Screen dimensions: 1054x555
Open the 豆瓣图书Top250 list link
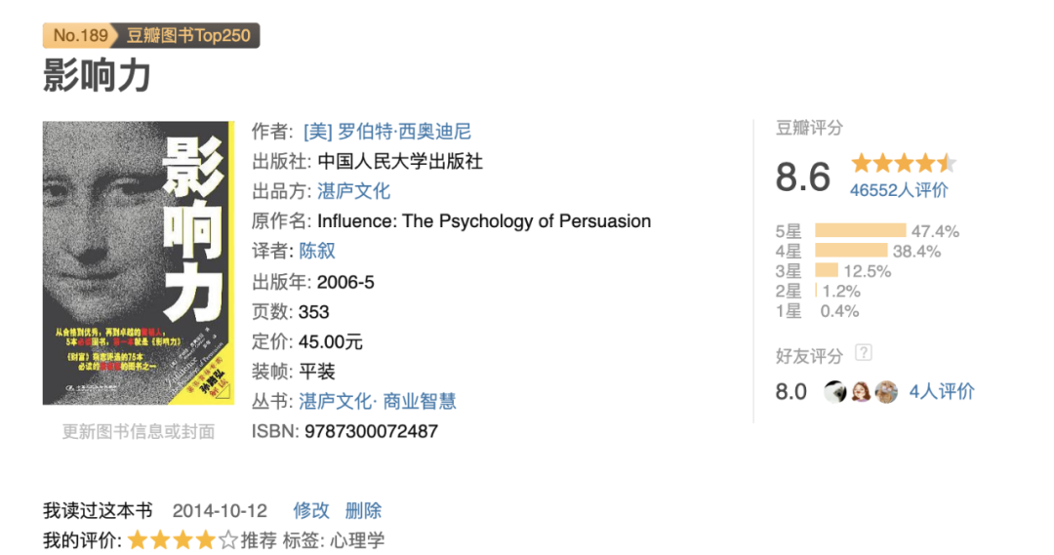point(188,36)
